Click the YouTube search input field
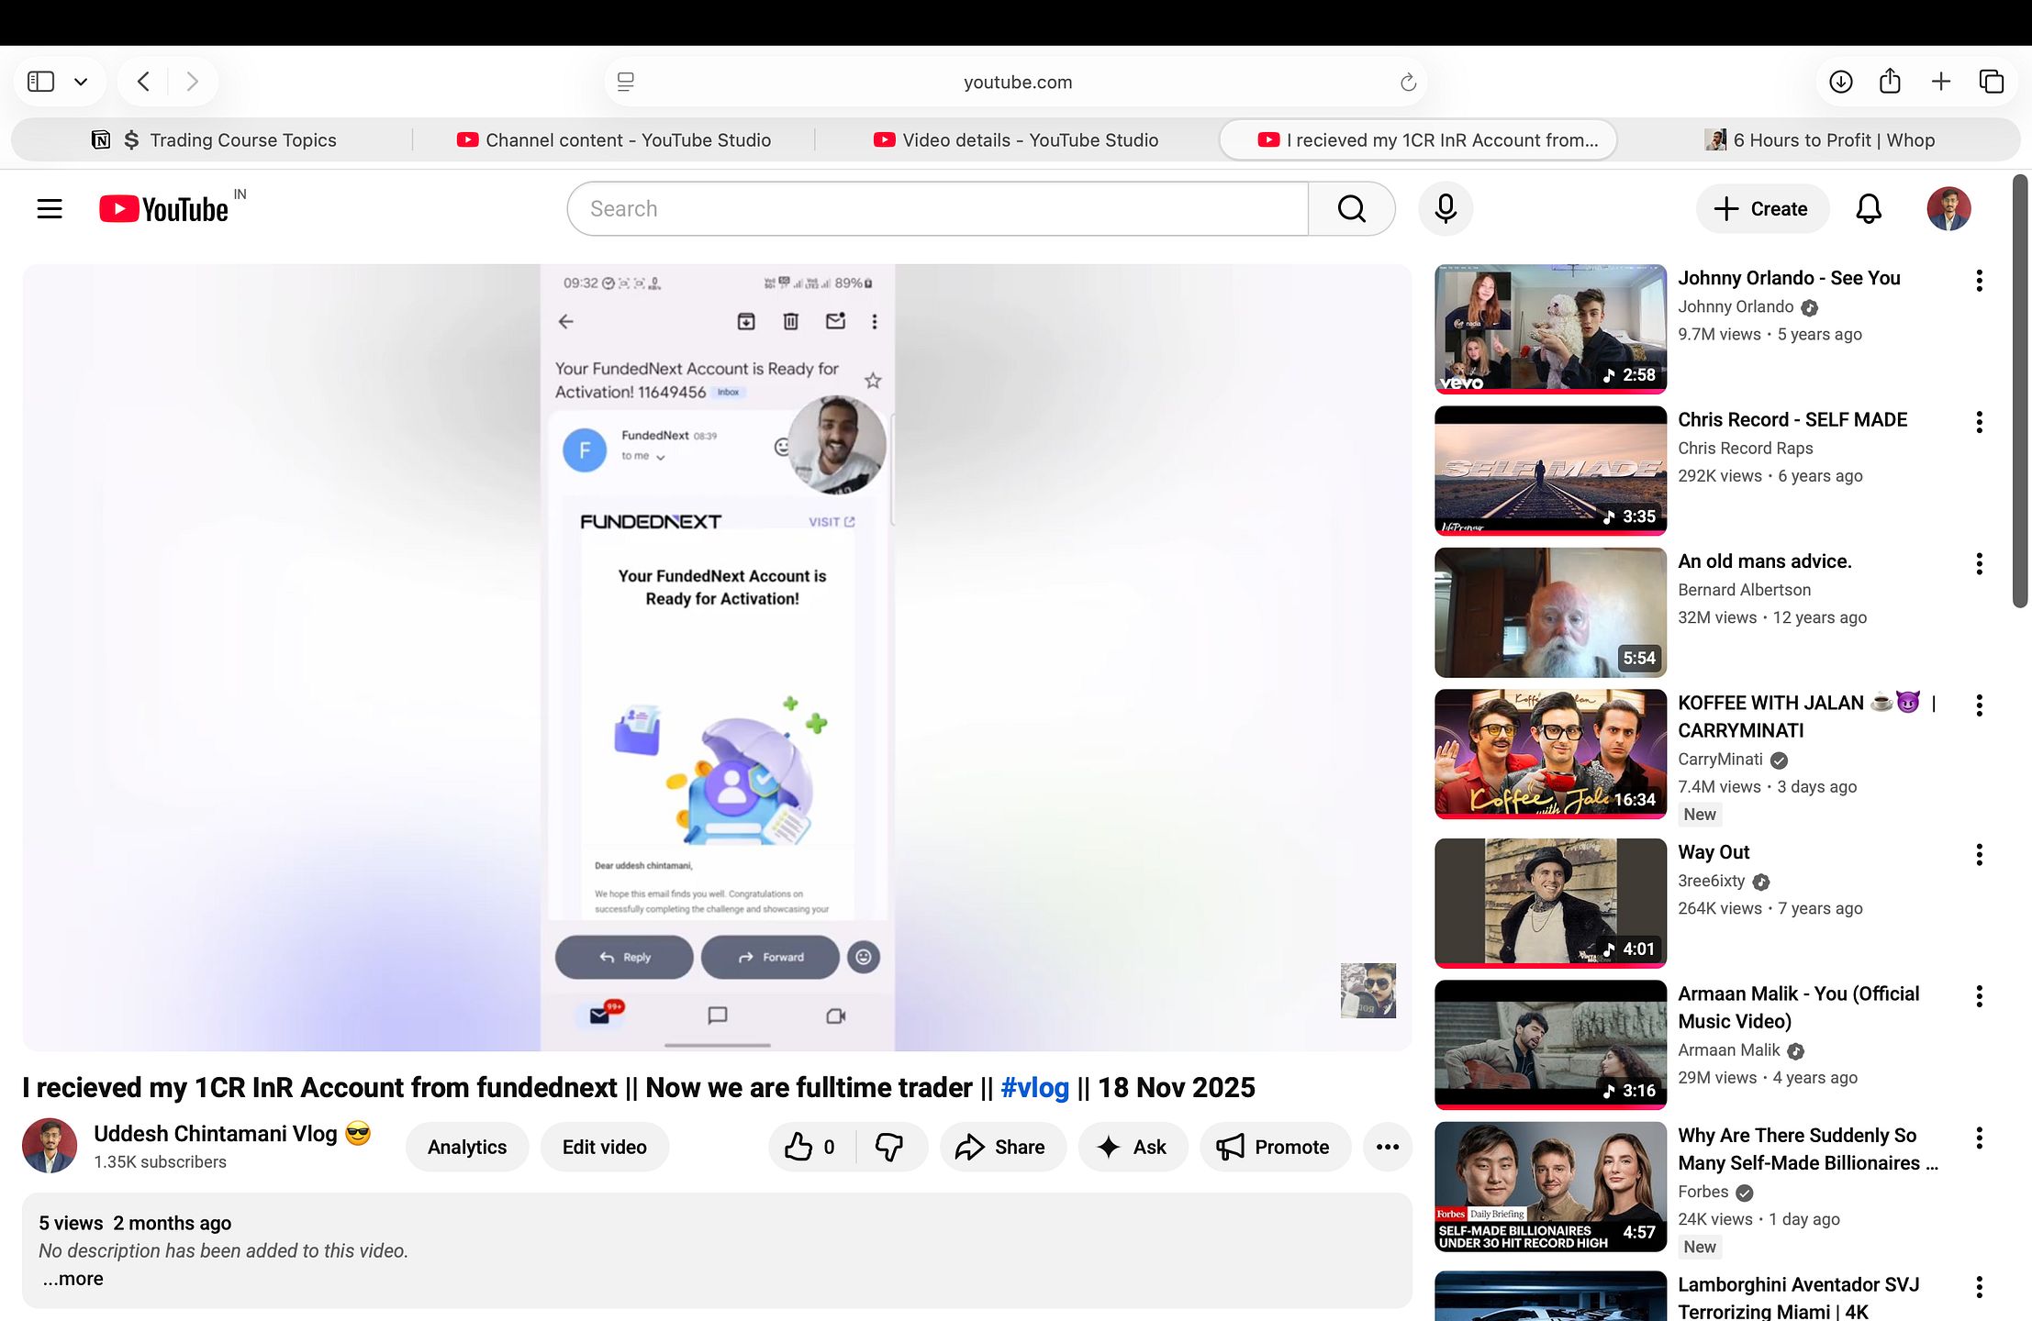 tap(938, 209)
